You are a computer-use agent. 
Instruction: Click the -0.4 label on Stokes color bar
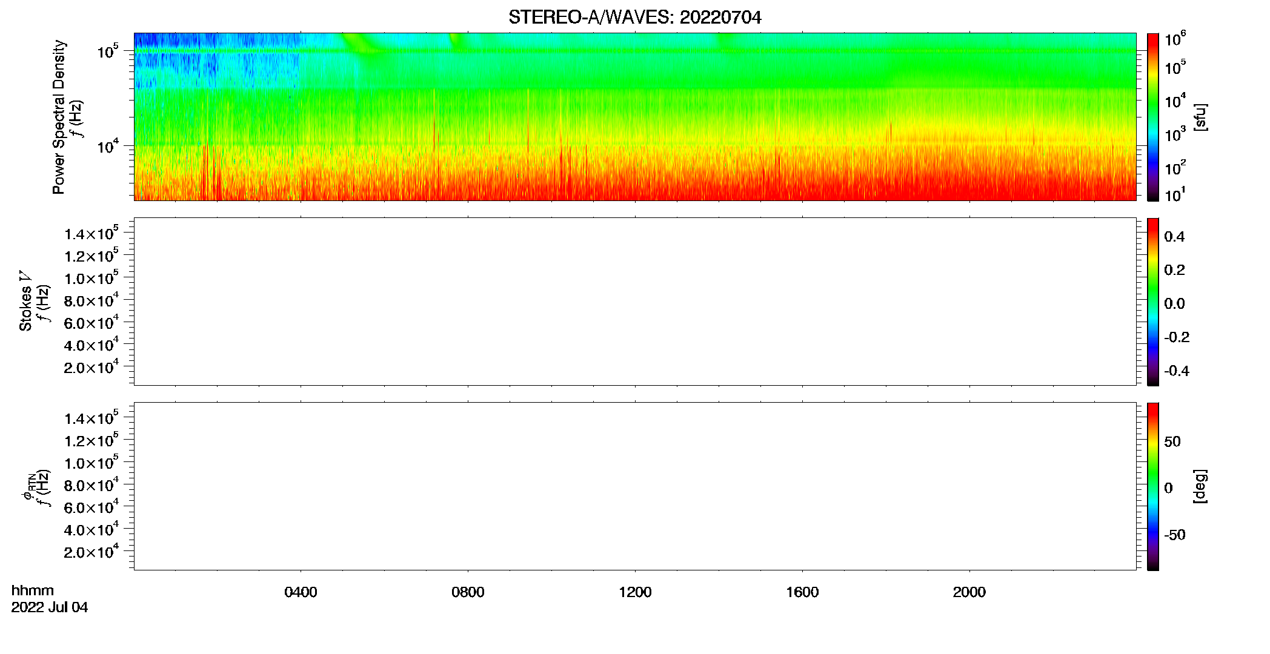(1177, 371)
